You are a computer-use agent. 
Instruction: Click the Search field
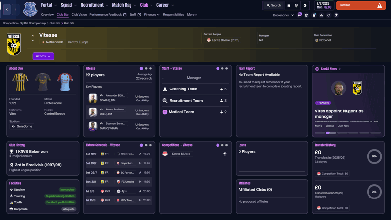274,5
